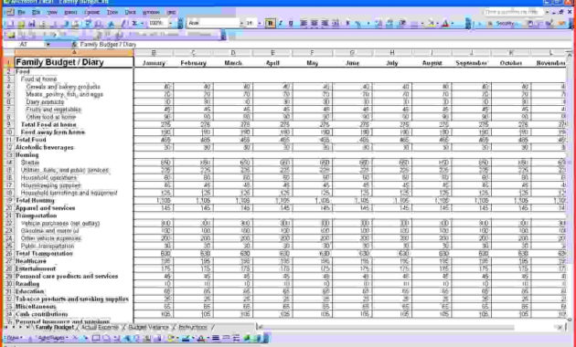The height and width of the screenshot is (347, 576).
Task: Select the Rectangle drawing tool
Action: coord(96,338)
